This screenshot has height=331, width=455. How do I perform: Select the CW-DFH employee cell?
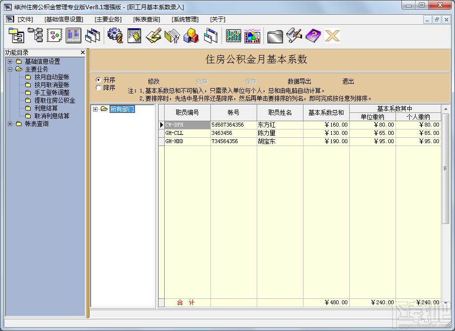(188, 125)
